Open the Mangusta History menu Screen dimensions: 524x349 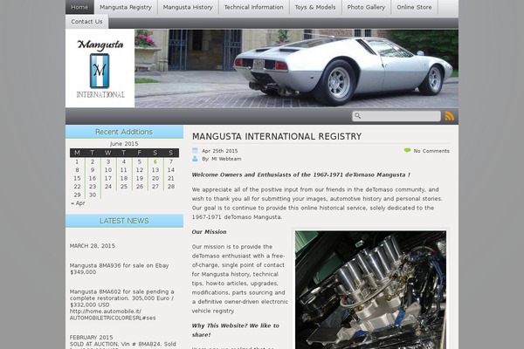(188, 7)
